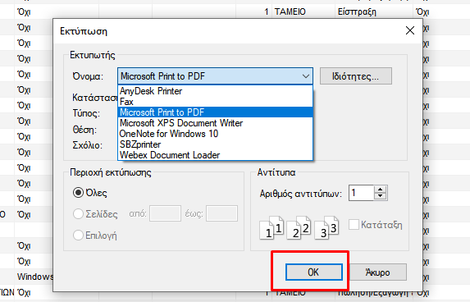Choose AnyDesk Printer from list
Screen dimensions: 470x302
215,91
